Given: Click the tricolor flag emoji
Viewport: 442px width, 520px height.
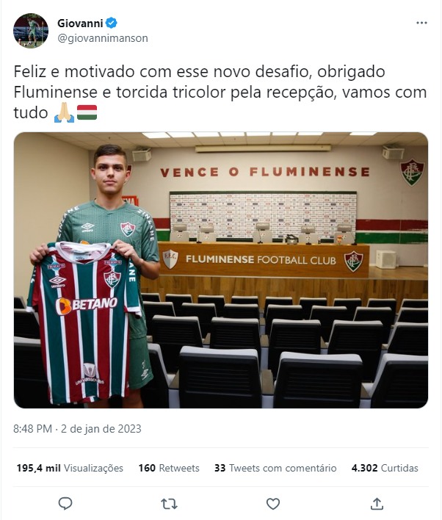Looking at the screenshot, I should tap(87, 112).
